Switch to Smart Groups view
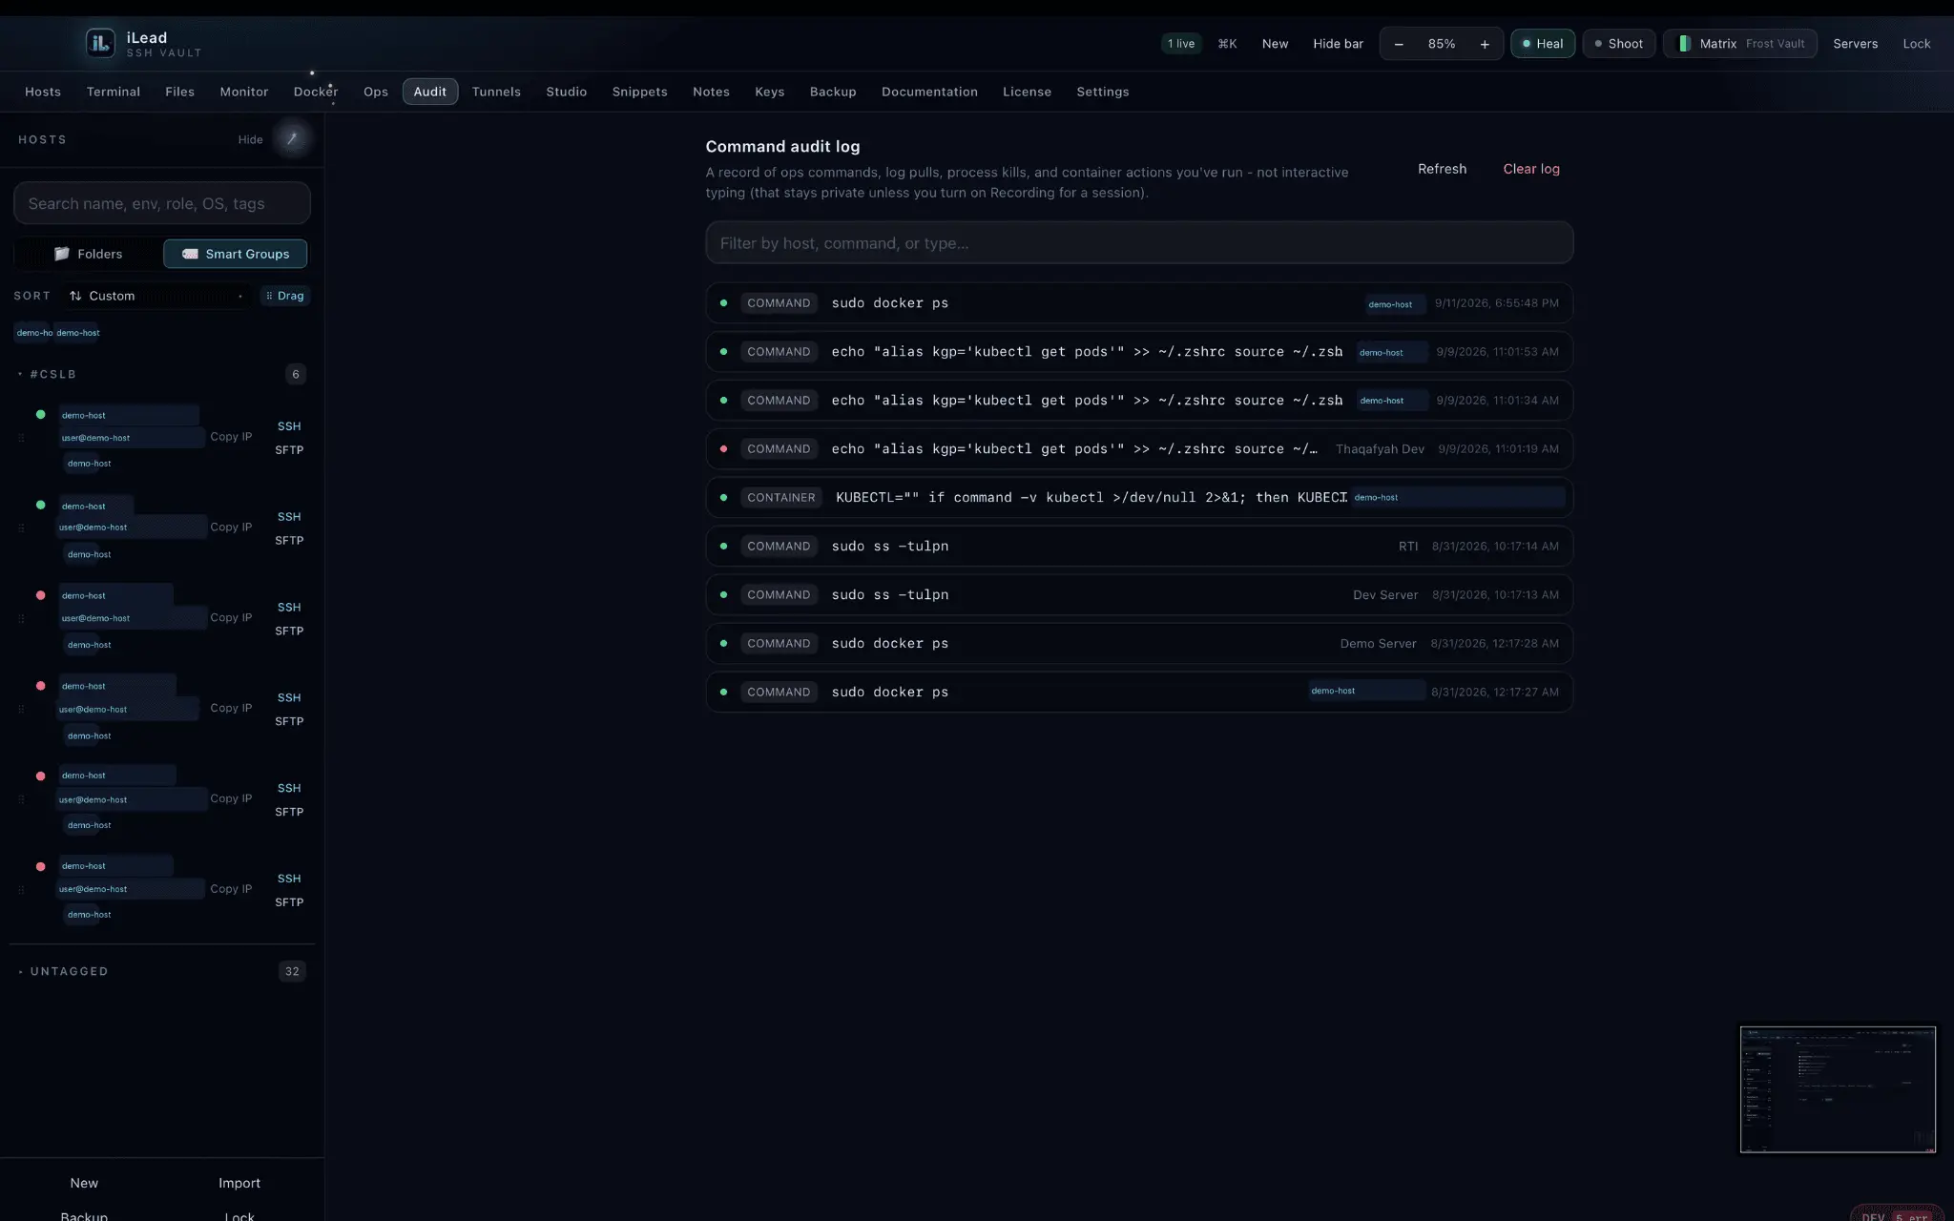This screenshot has height=1221, width=1954. click(236, 254)
